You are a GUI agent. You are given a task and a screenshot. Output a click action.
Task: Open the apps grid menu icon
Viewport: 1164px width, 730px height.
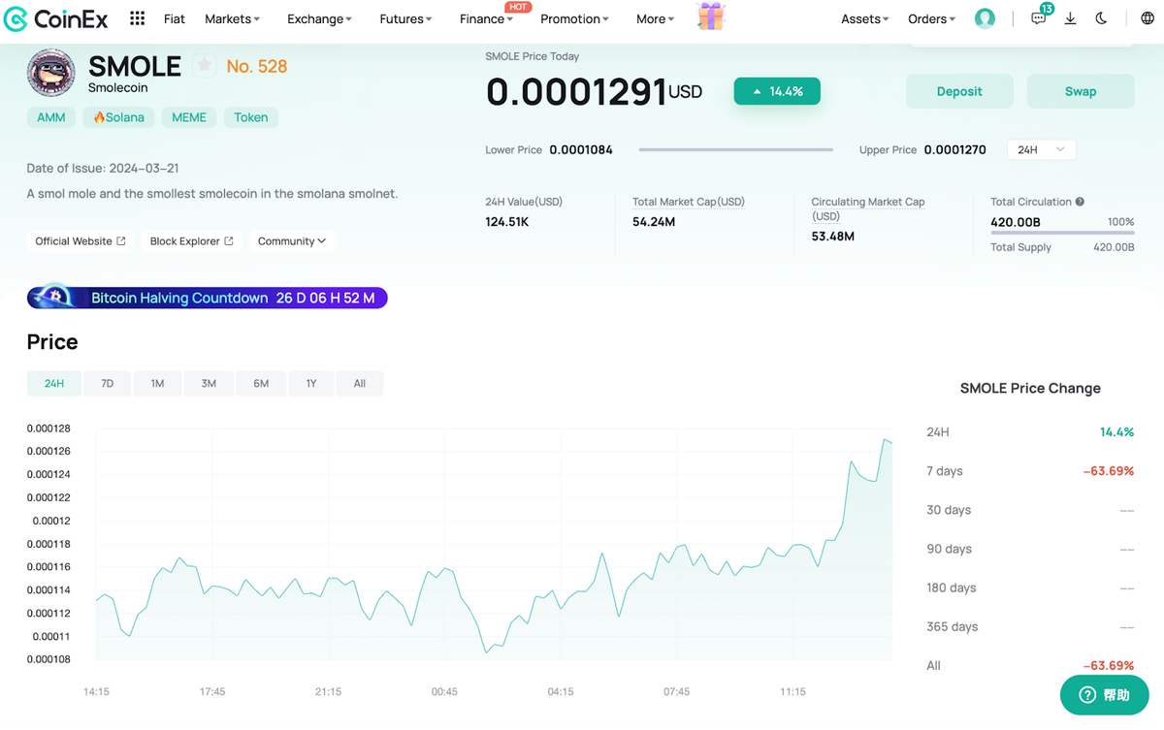click(x=137, y=18)
